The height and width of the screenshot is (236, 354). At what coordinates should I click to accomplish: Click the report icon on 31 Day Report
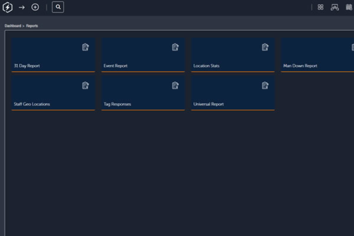[86, 47]
